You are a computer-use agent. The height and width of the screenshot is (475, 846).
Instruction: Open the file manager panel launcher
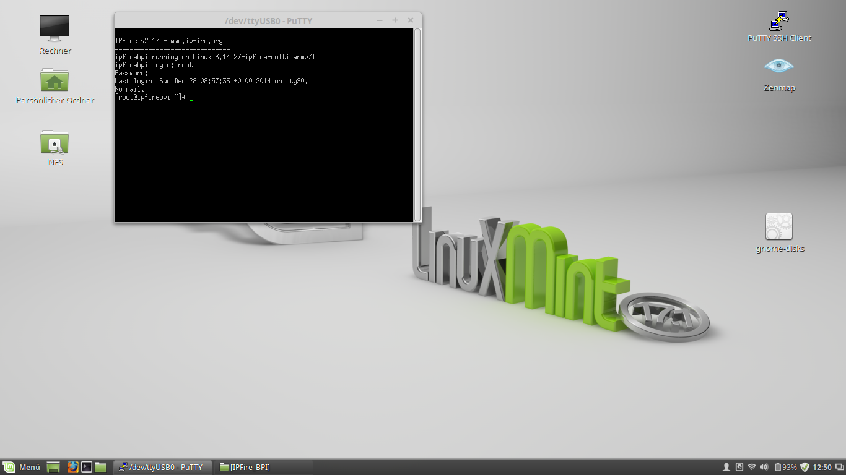point(100,467)
